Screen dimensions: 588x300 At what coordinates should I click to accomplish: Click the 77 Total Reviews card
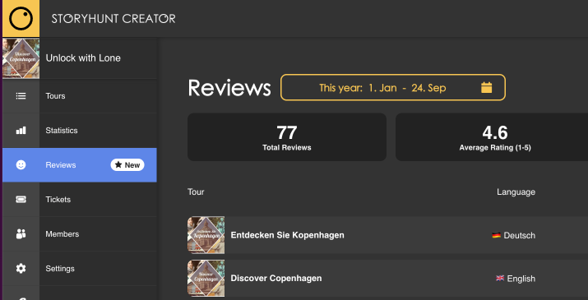click(x=287, y=137)
